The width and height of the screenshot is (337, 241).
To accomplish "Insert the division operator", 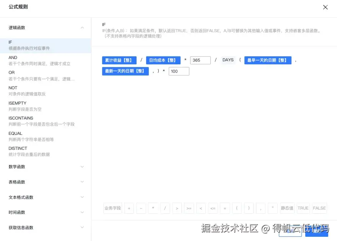I will (x=165, y=208).
